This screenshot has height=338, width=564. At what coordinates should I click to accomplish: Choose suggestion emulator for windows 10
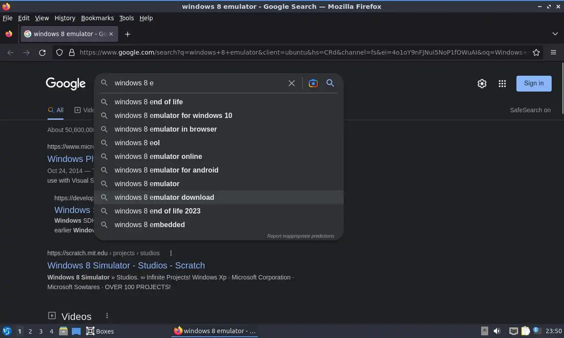(x=219, y=115)
